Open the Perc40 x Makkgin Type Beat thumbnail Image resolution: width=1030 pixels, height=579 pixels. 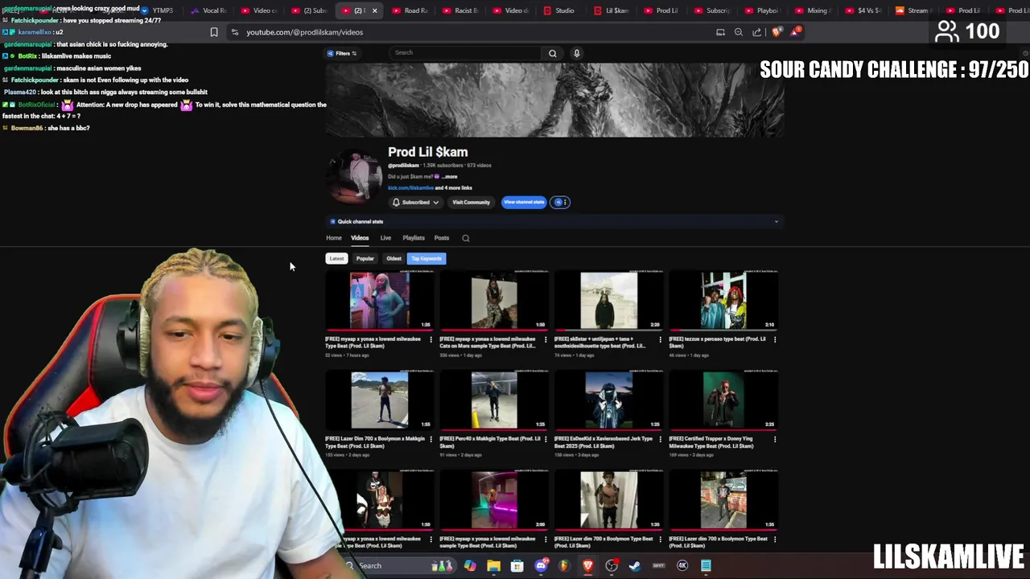click(x=494, y=400)
